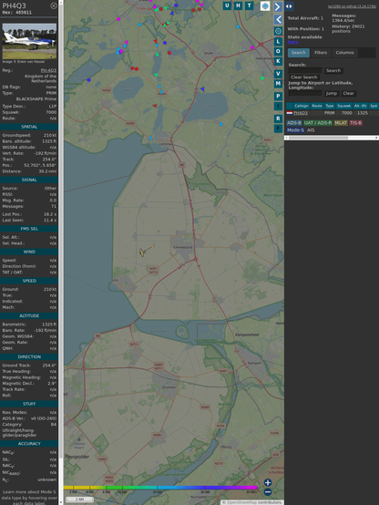Switch to the Filters tab
The image size is (379, 505).
pos(321,53)
